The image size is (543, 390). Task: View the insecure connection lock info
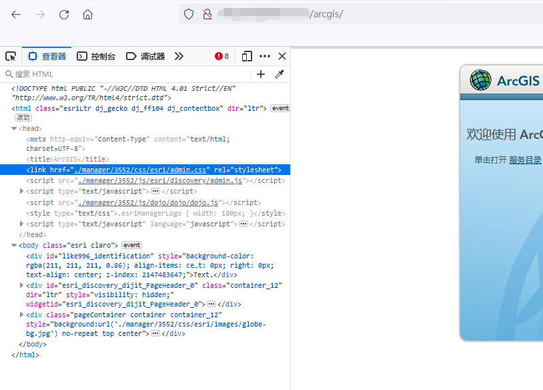pyautogui.click(x=207, y=14)
